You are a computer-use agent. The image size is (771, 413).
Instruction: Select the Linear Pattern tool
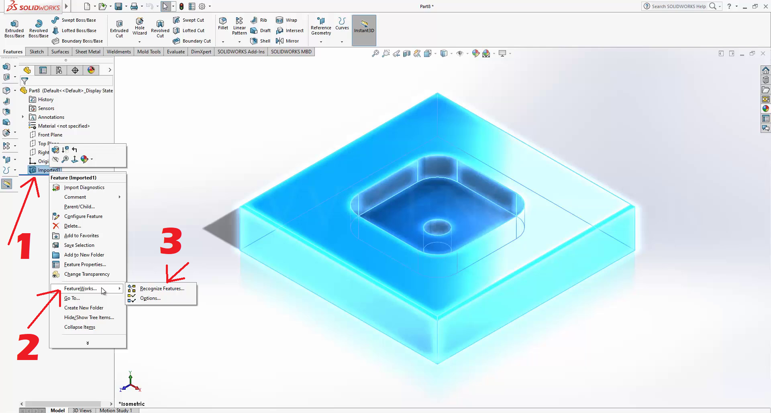click(239, 26)
